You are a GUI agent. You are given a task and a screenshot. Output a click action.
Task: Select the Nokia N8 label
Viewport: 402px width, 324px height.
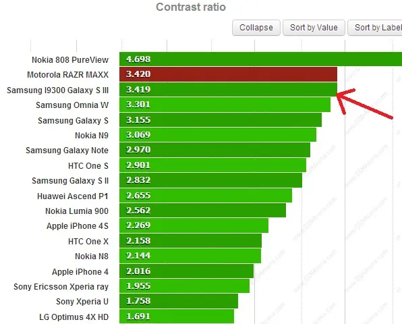tap(92, 256)
